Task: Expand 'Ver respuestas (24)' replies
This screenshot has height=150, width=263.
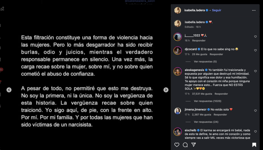Action: [x=206, y=122]
